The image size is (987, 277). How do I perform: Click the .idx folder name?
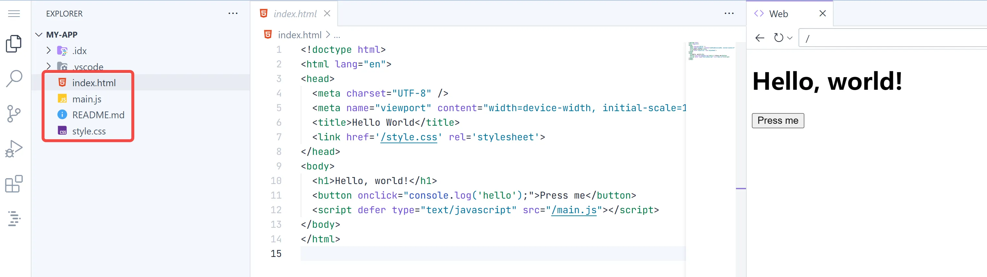click(80, 51)
